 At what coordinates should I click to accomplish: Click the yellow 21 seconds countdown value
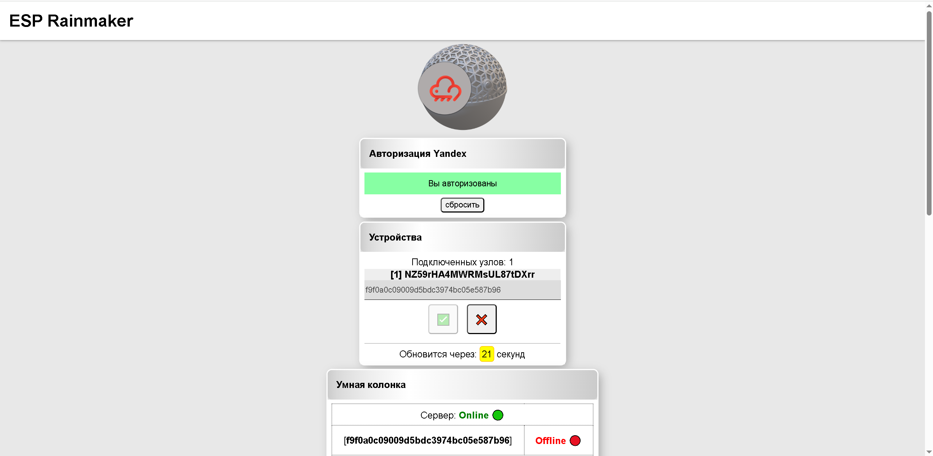pyautogui.click(x=487, y=354)
